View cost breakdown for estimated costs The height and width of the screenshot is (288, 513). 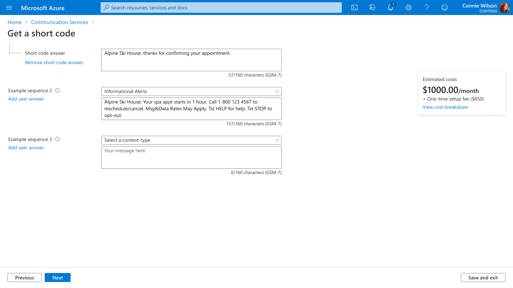pyautogui.click(x=445, y=107)
